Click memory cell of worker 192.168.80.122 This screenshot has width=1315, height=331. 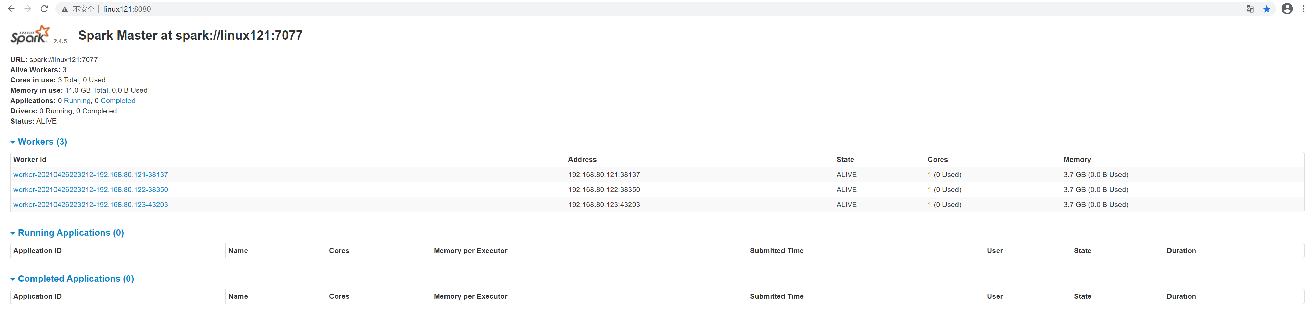coord(1182,190)
